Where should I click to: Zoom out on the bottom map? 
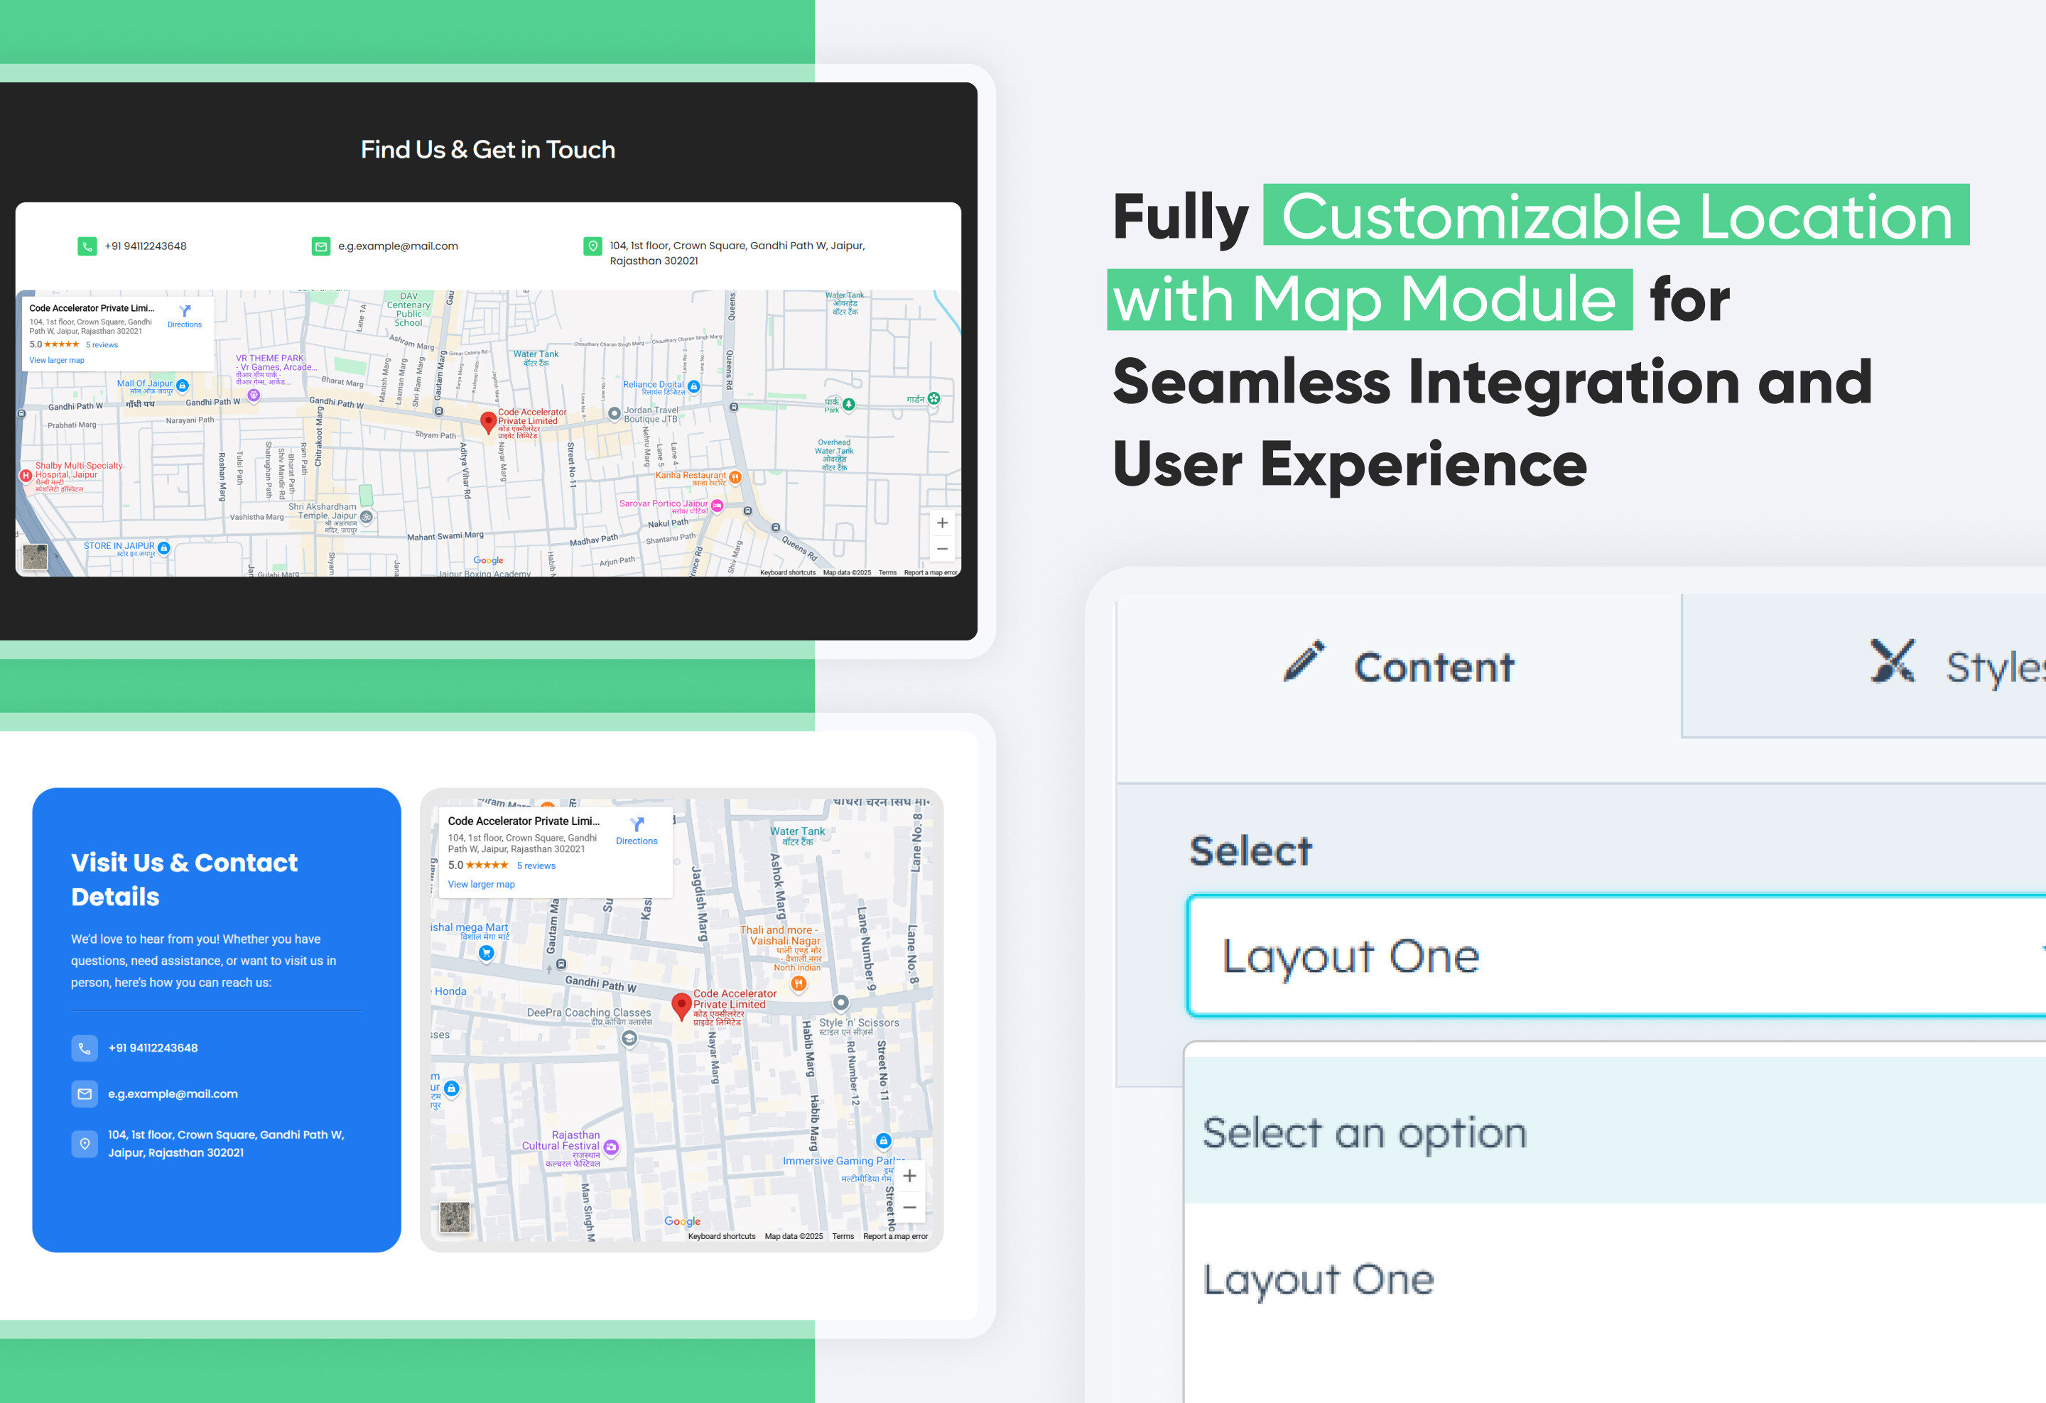[909, 1208]
